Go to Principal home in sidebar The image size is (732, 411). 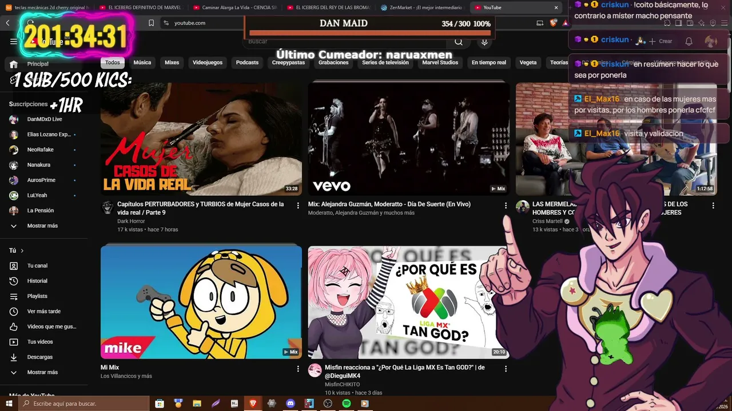click(44, 64)
